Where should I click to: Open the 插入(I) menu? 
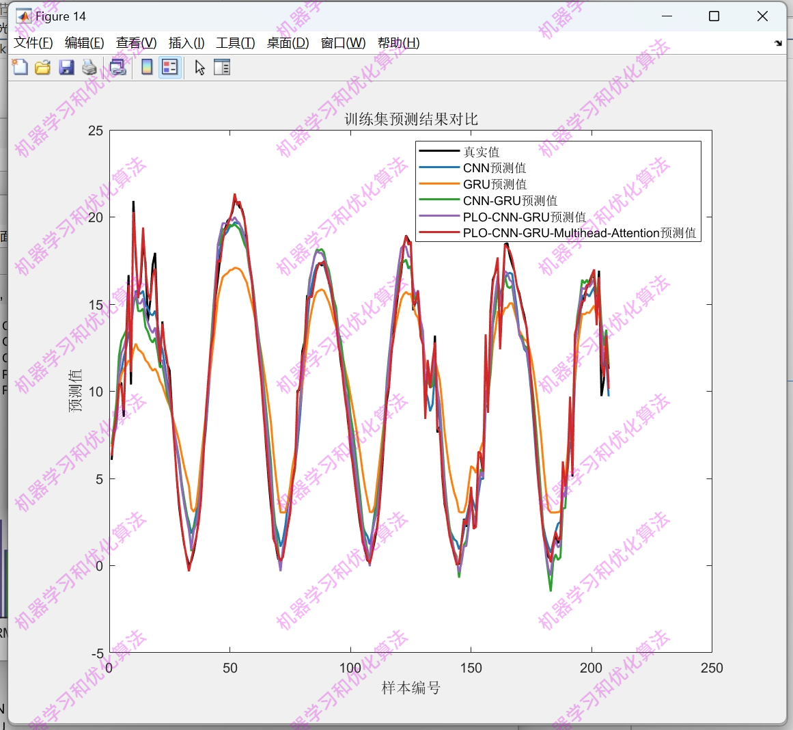click(186, 43)
